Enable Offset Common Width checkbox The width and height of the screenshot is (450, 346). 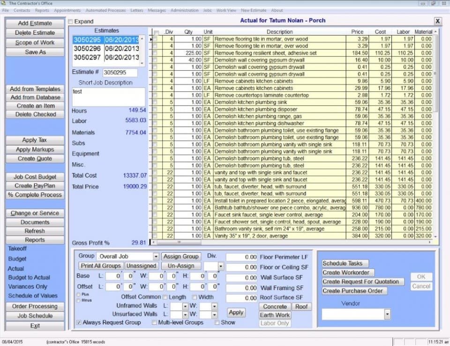click(195, 297)
